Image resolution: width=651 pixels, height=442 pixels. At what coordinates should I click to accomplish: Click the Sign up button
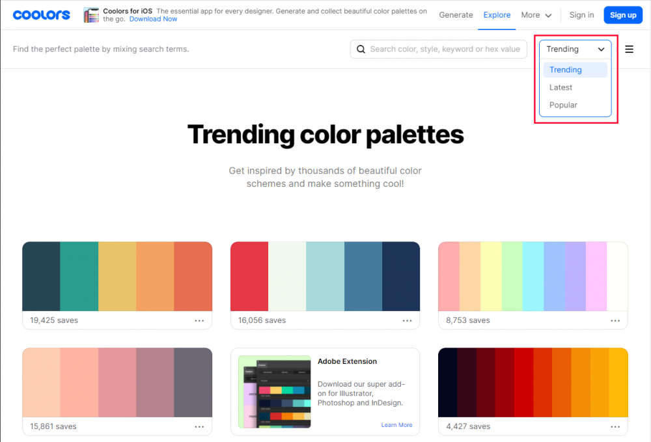(x=623, y=14)
